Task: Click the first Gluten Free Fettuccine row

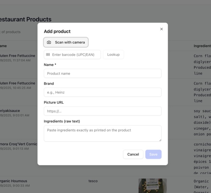Action: point(19,65)
